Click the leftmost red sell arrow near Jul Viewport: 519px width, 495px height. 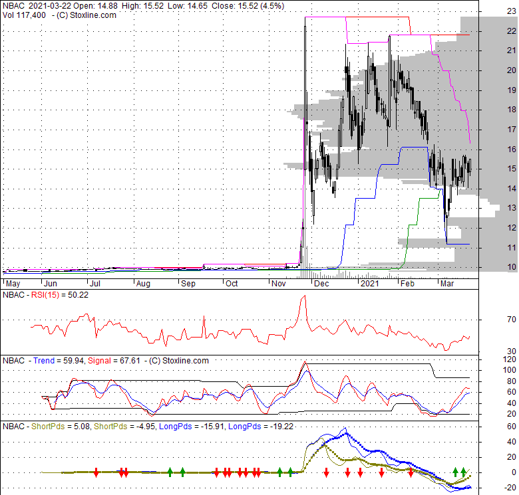point(96,472)
